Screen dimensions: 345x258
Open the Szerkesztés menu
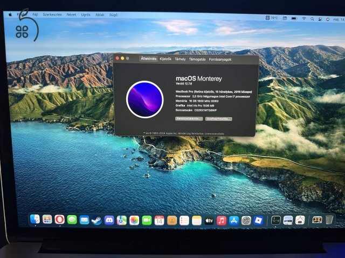tap(52, 15)
